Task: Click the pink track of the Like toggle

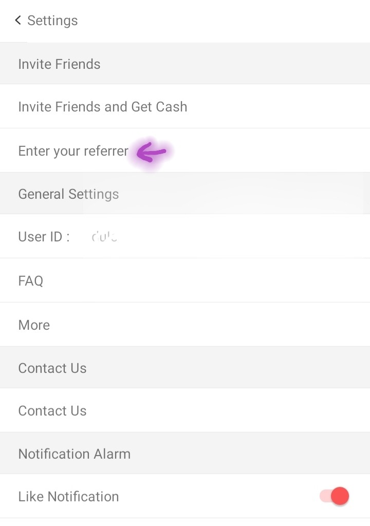Action: pos(324,496)
